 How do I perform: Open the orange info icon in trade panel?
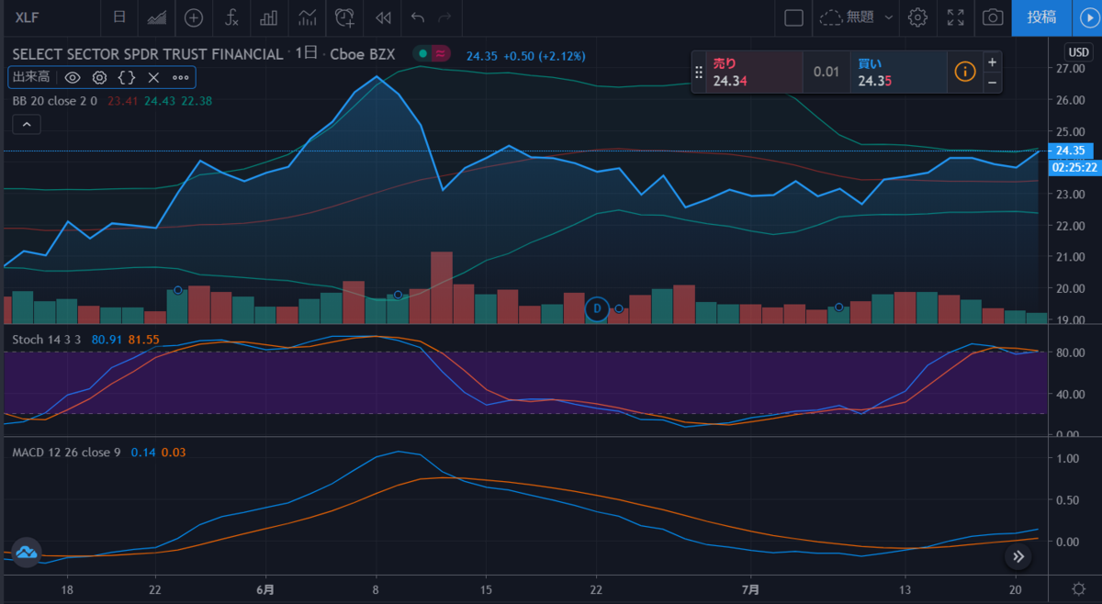pos(964,72)
